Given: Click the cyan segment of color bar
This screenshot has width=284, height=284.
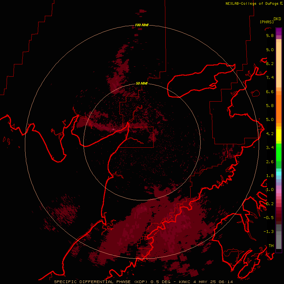Looking at the screenshot, I should [x=279, y=174].
